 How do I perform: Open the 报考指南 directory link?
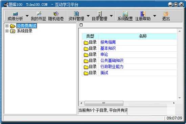pos(108,42)
